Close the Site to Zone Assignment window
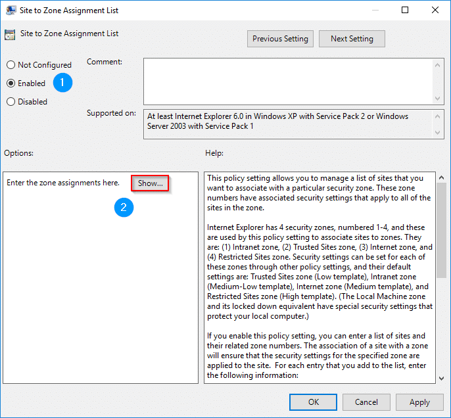 pos(435,10)
